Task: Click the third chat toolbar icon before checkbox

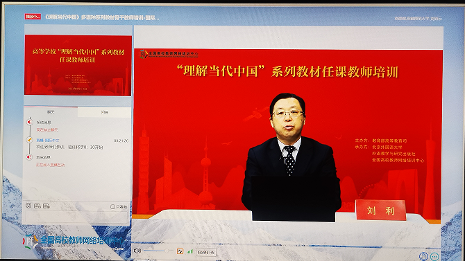Action: click(46, 206)
